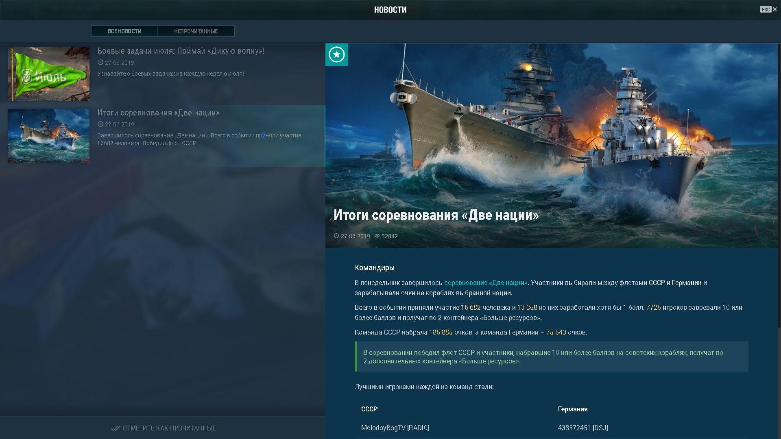Click the highlighted number 16 682
This screenshot has width=781, height=439.
click(471, 308)
